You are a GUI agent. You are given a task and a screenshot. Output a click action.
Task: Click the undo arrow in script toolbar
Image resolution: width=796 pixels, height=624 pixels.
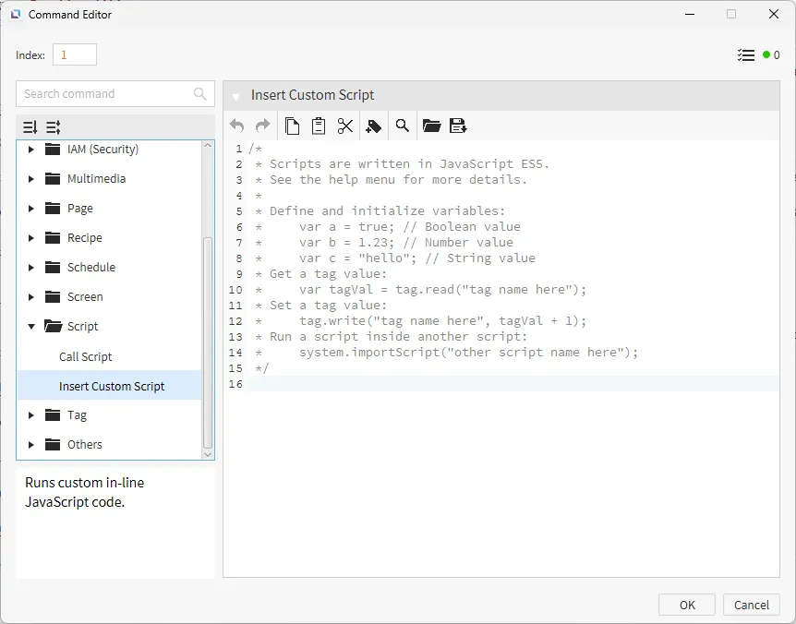[x=237, y=126]
